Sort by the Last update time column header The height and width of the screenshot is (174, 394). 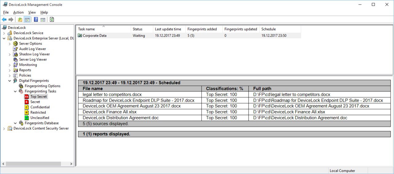click(x=169, y=29)
